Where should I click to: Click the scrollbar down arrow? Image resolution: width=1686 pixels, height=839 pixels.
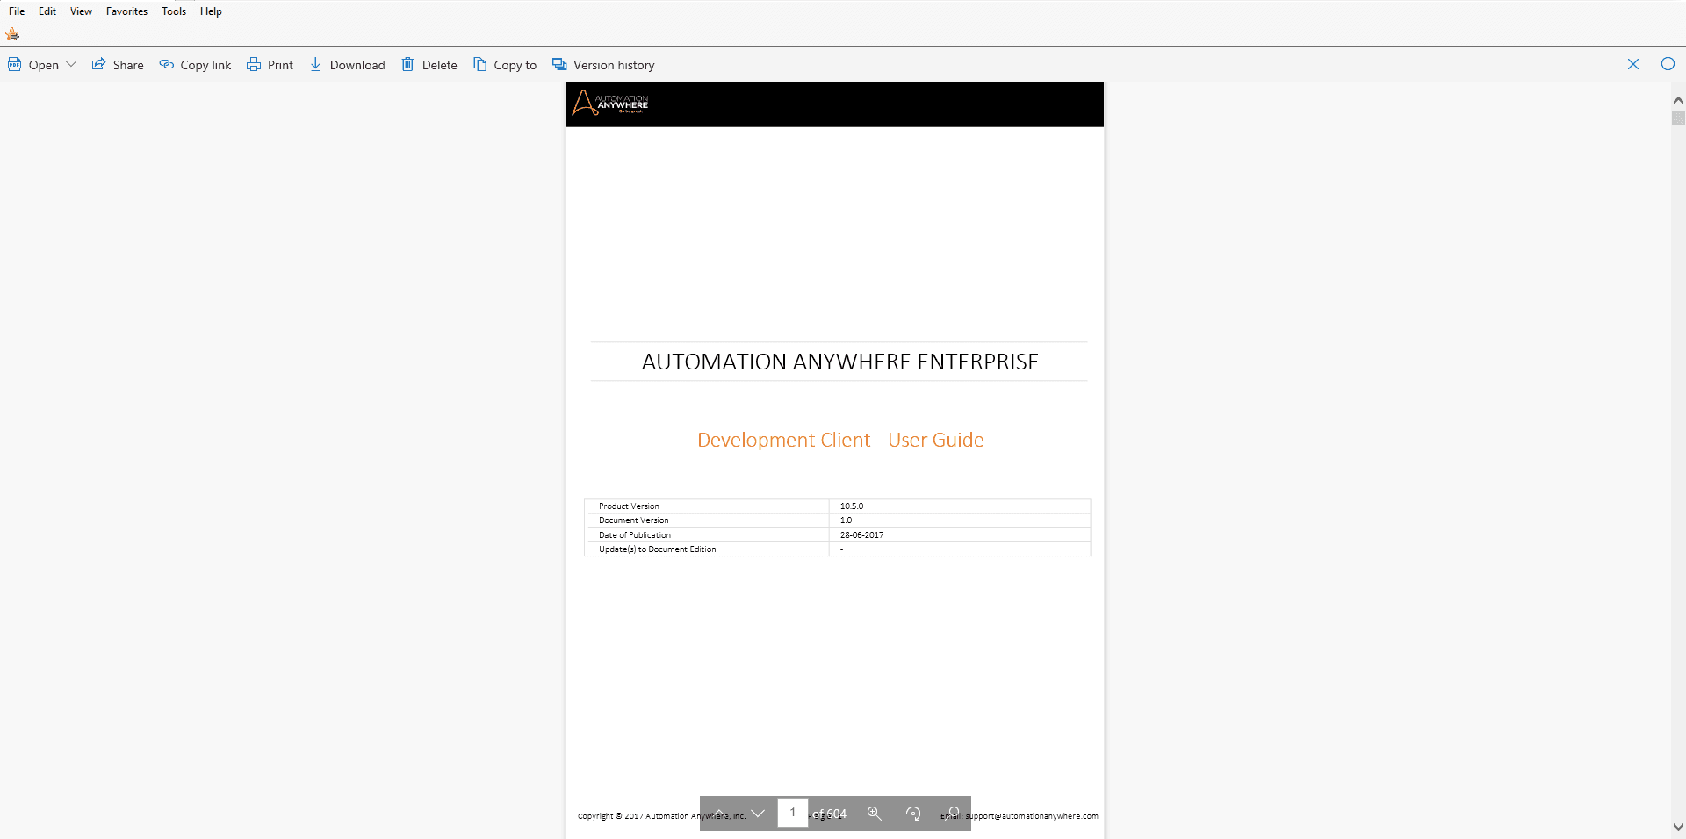pos(1678,827)
